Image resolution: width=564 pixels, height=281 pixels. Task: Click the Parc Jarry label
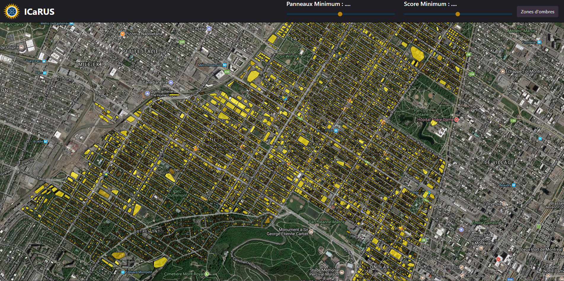click(x=14, y=24)
